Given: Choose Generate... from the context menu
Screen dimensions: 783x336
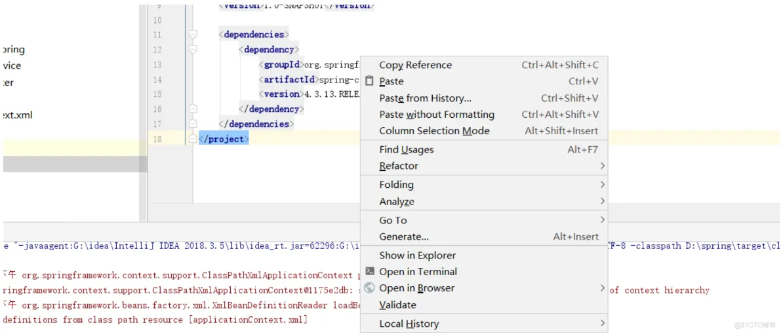Looking at the screenshot, I should (484, 237).
